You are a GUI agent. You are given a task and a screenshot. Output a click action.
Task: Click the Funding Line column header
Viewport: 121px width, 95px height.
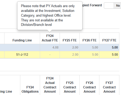[22, 40]
